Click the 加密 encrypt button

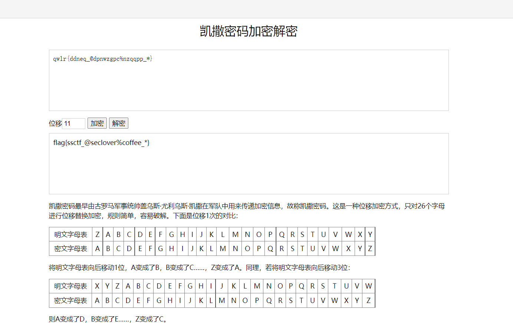click(x=97, y=123)
